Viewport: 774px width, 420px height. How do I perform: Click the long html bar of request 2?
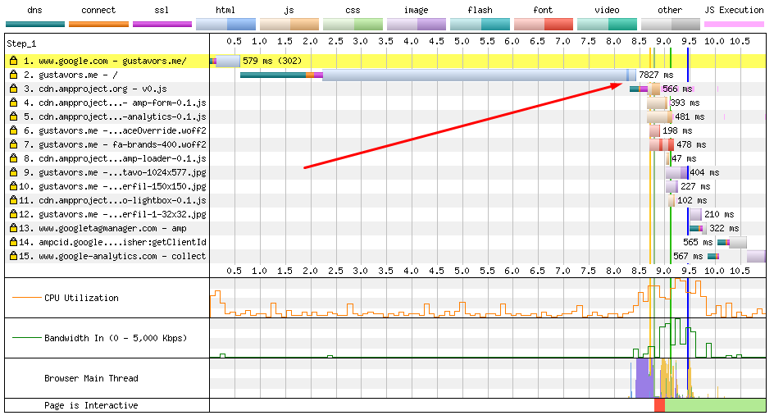coord(479,75)
